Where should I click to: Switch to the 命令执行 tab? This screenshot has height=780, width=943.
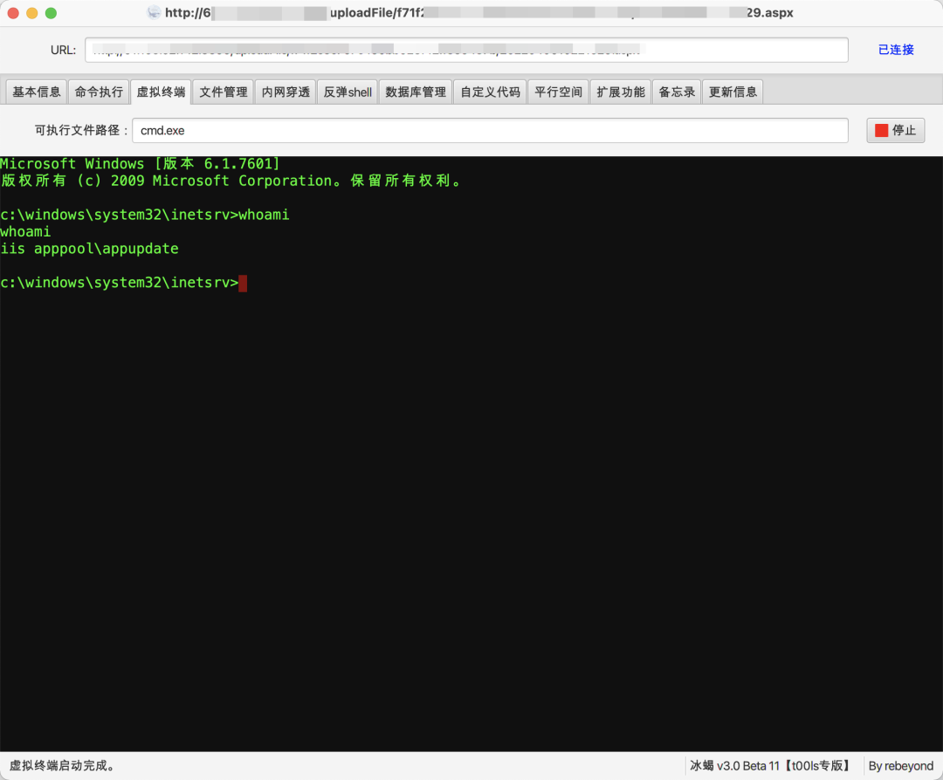pyautogui.click(x=98, y=91)
